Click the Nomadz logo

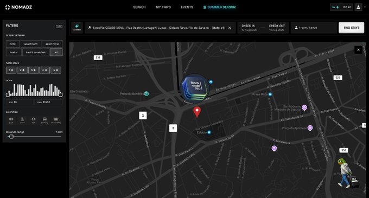18,7
